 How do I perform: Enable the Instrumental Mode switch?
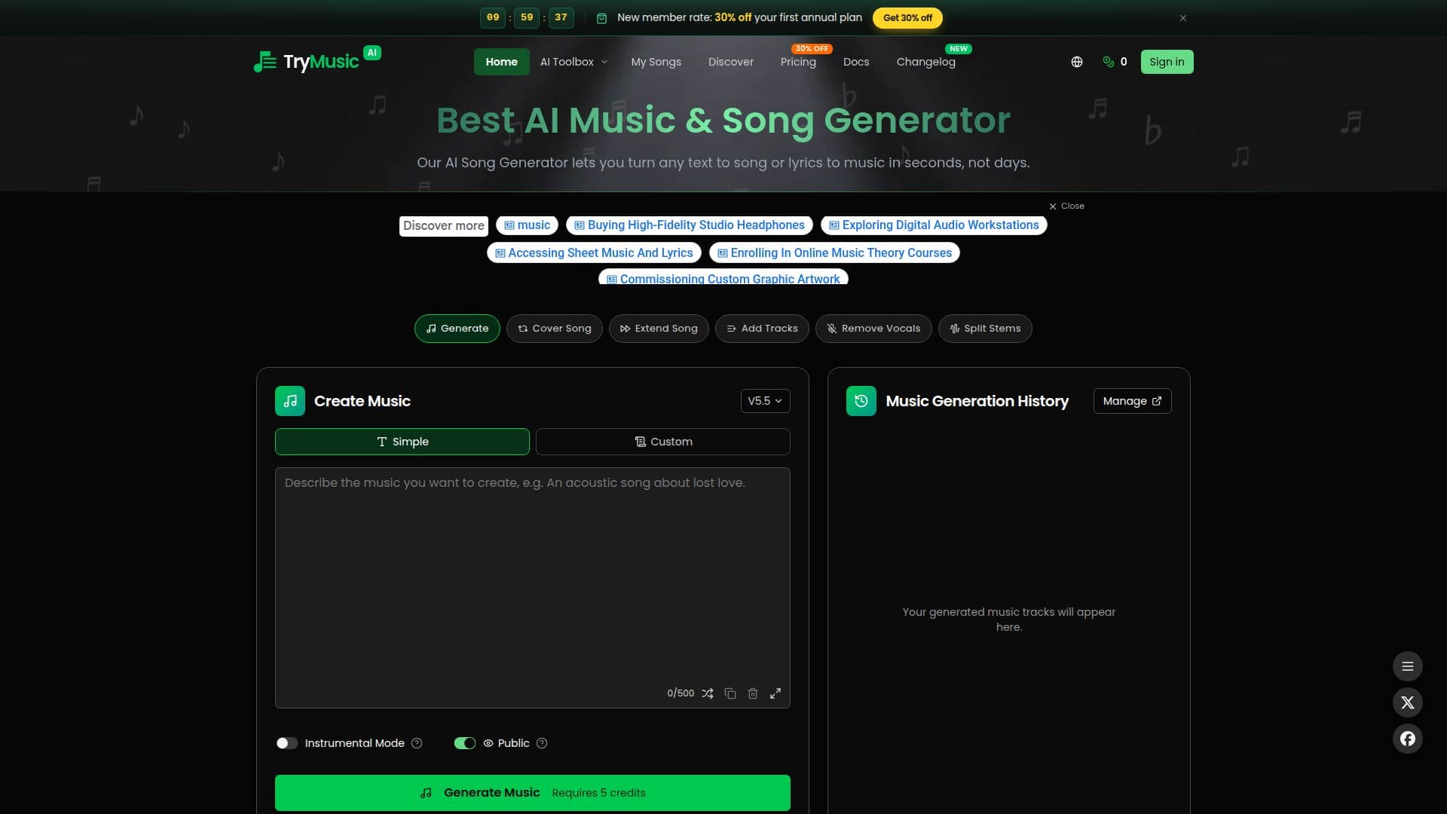(286, 743)
